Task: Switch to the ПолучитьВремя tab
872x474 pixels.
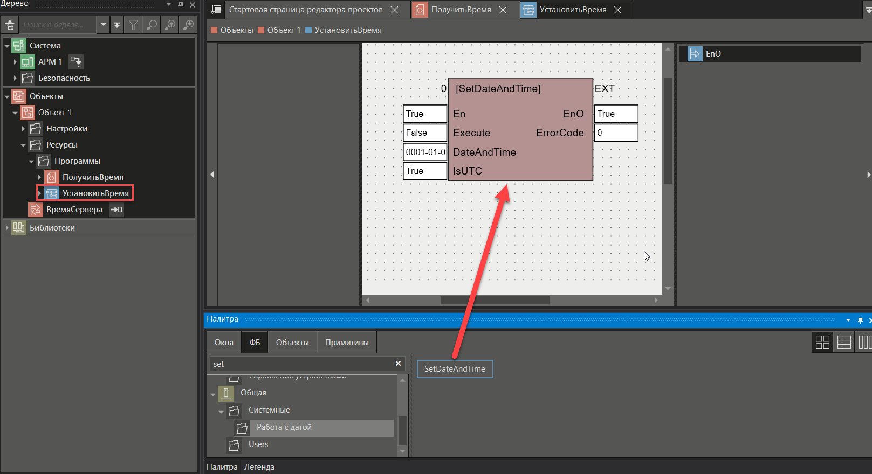Action: pos(461,10)
